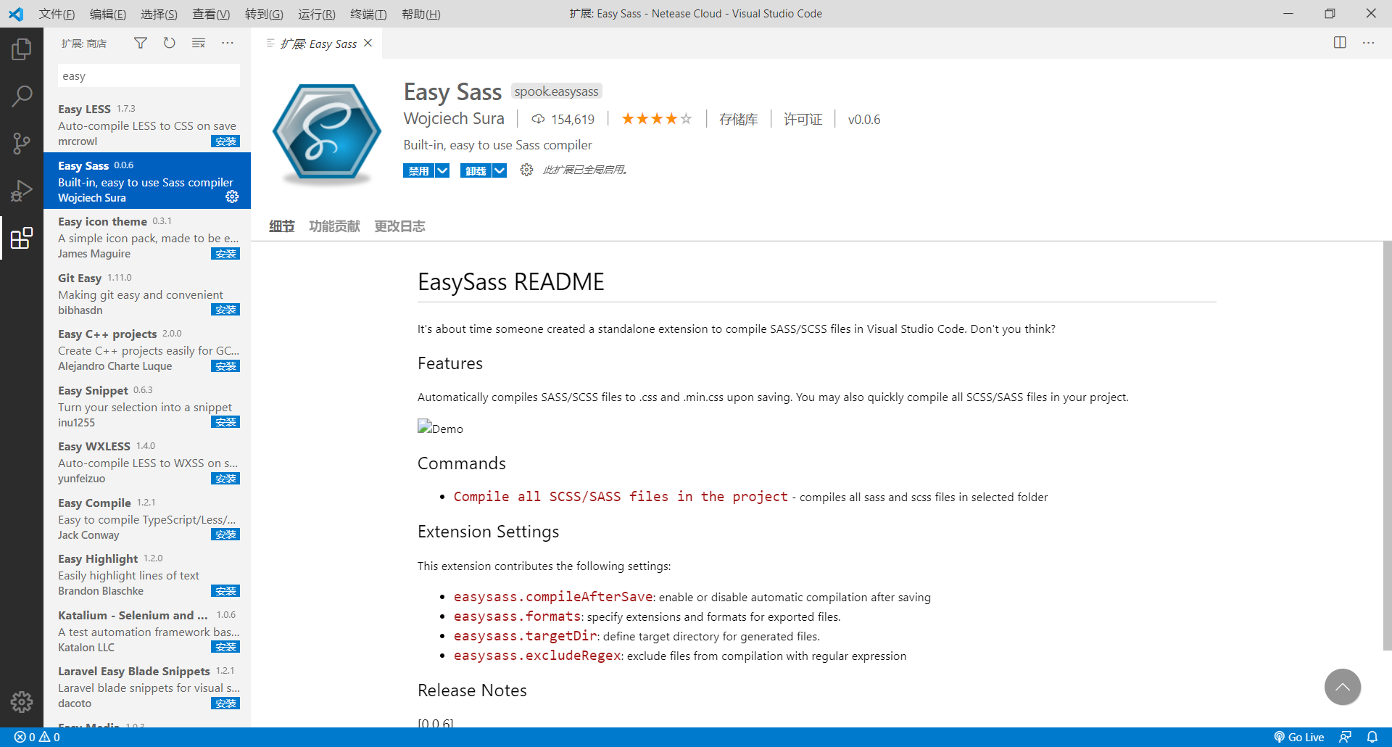This screenshot has height=747, width=1392.
Task: Open the 选择(S) menu
Action: pyautogui.click(x=159, y=14)
